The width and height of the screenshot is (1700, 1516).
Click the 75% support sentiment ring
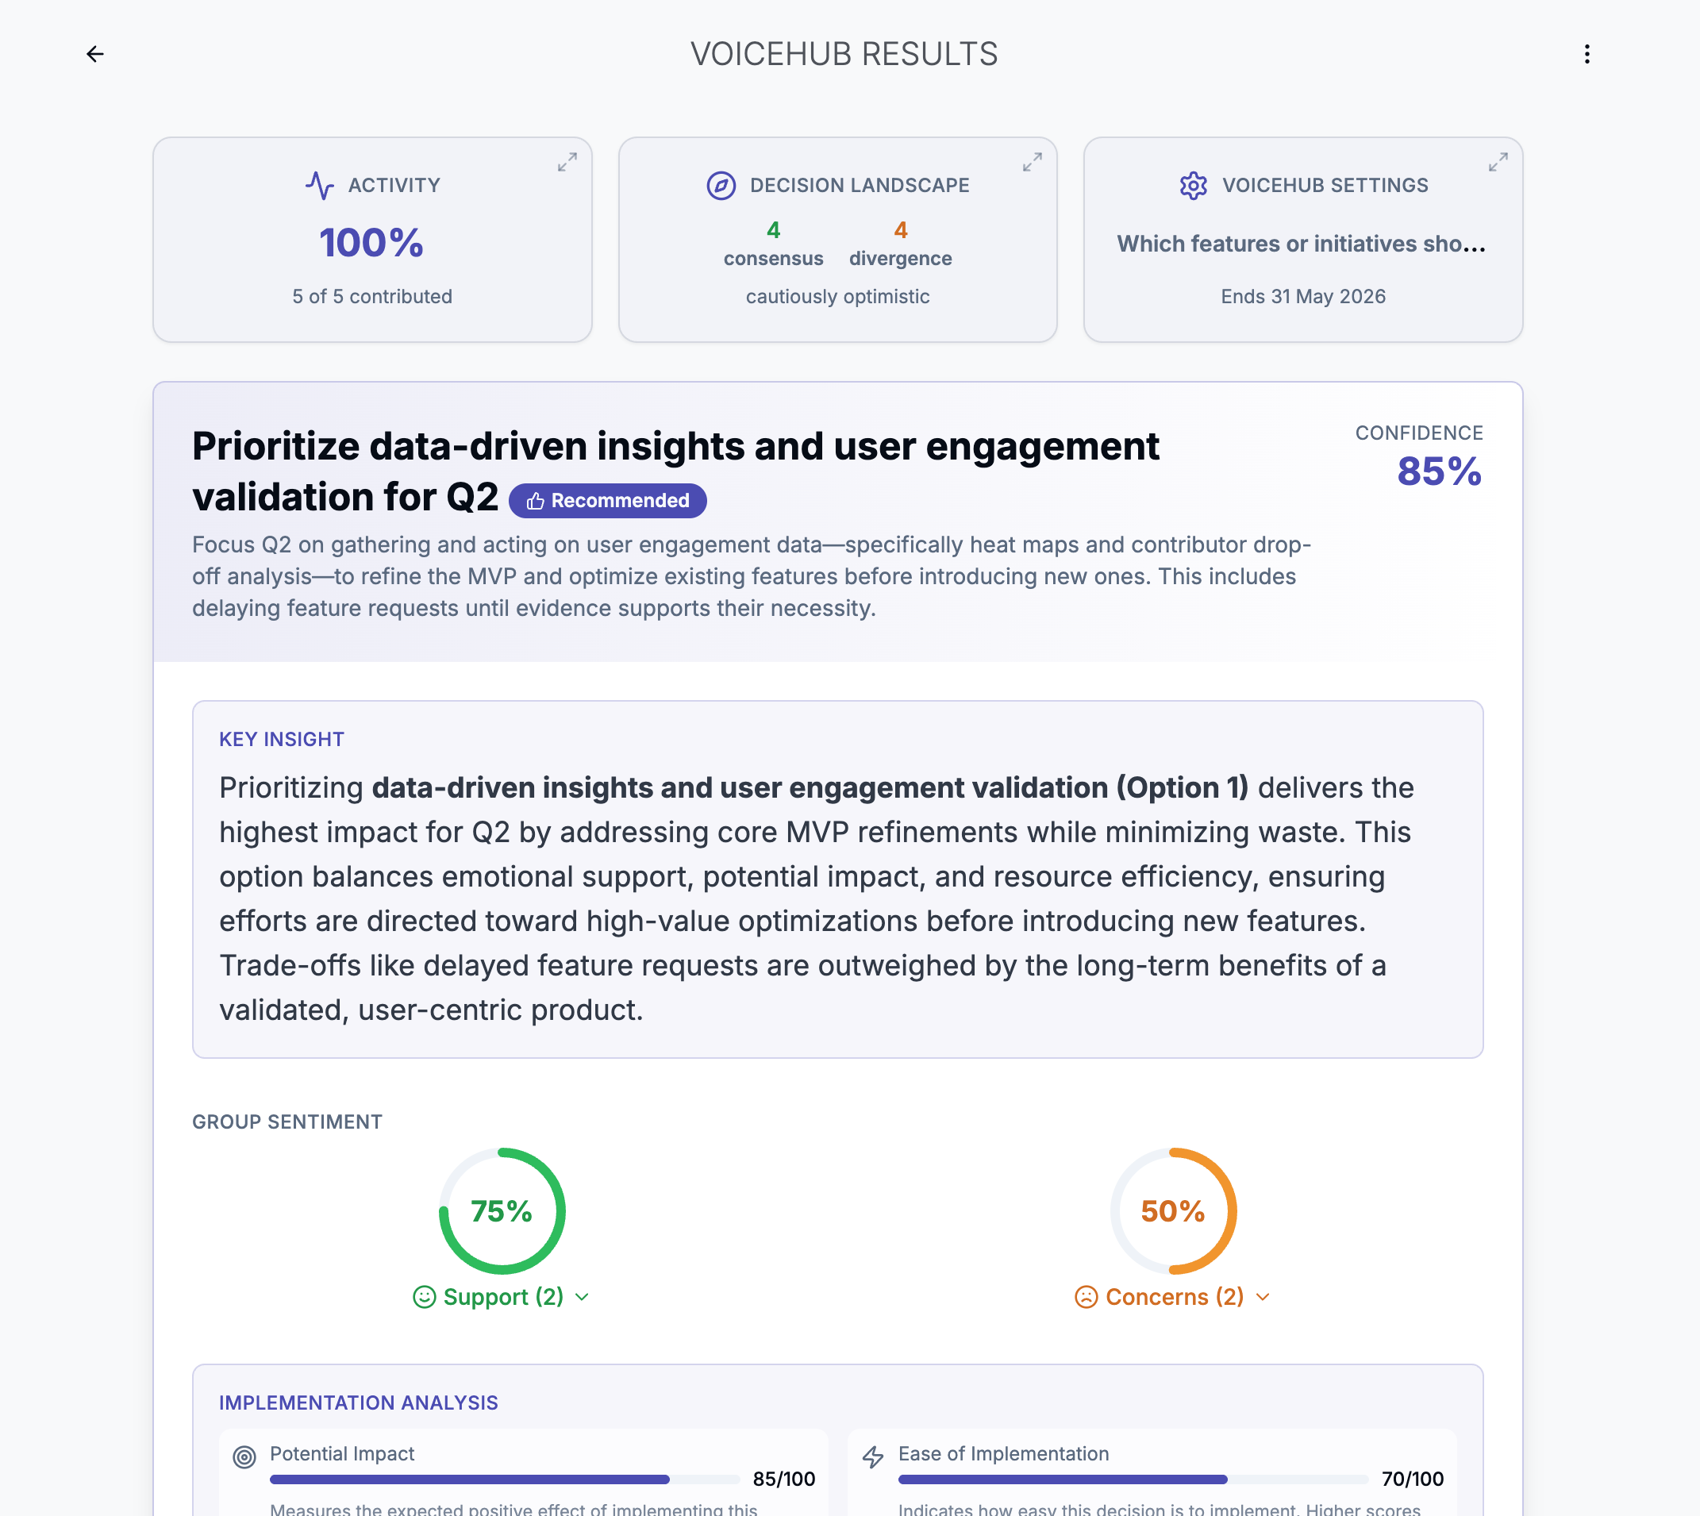[502, 1210]
